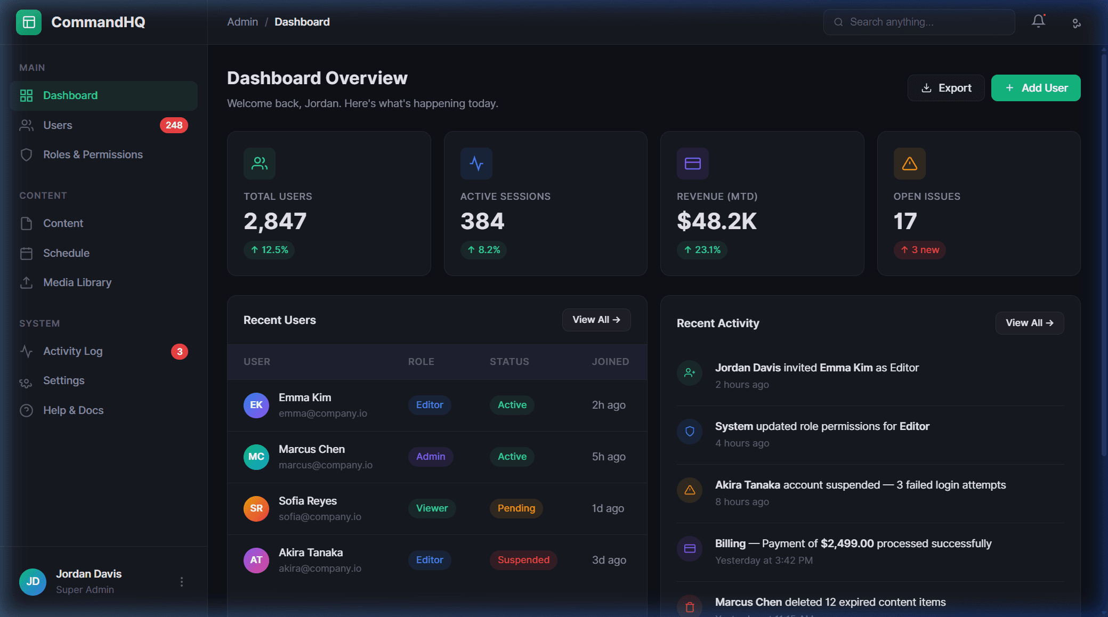
Task: Select the Roles & Permissions shield icon
Action: pos(27,155)
